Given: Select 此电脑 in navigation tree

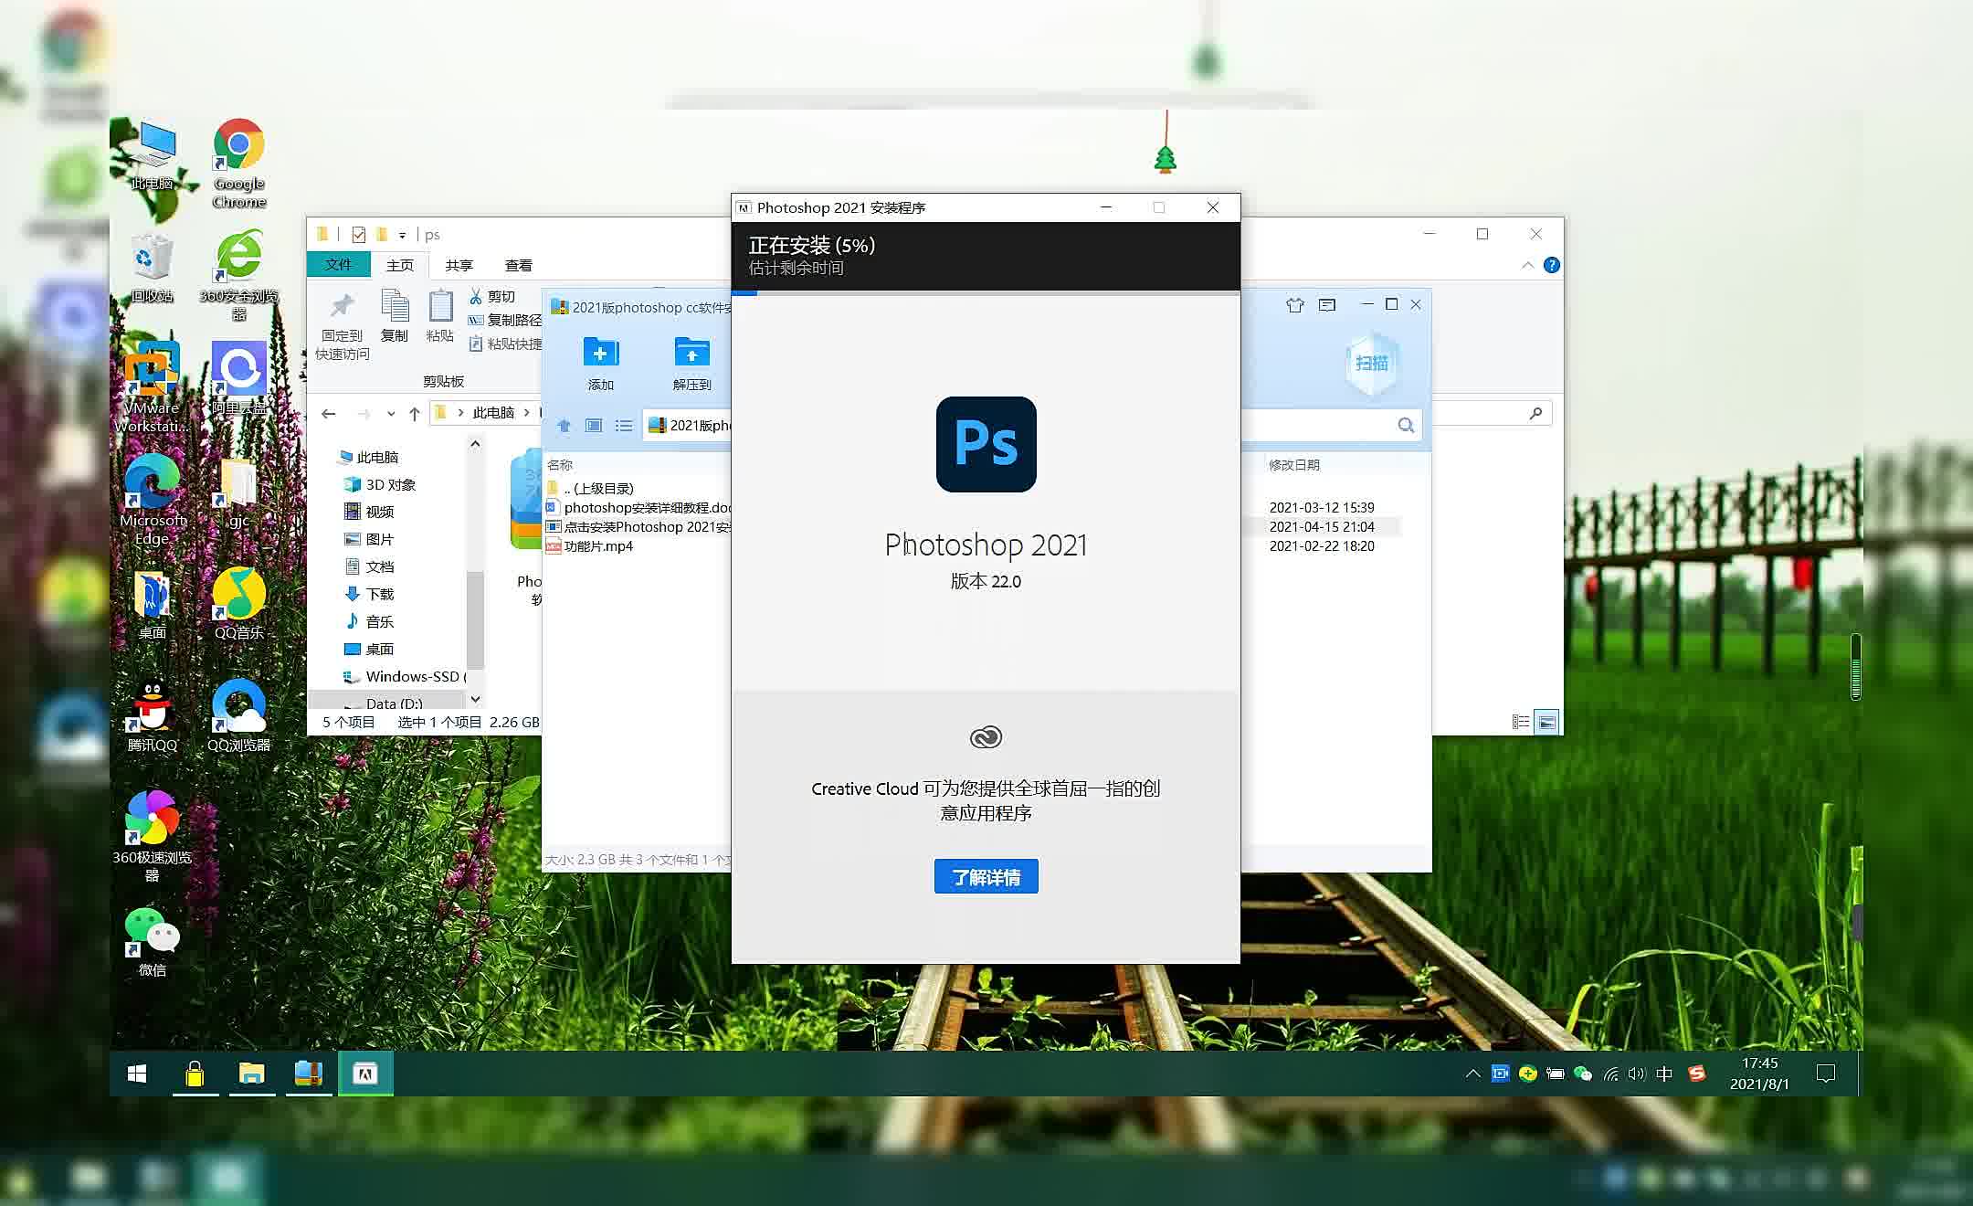Looking at the screenshot, I should (369, 457).
